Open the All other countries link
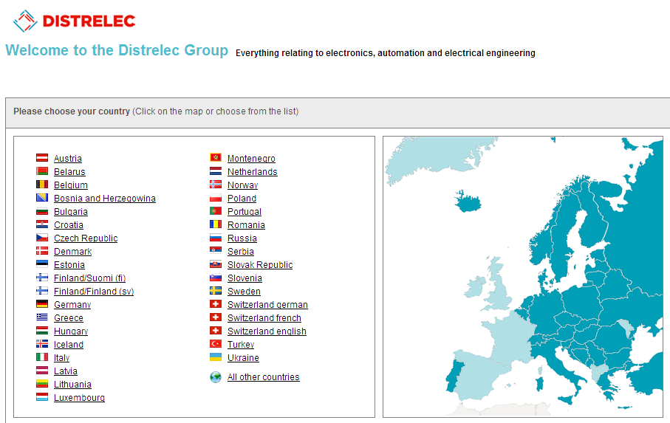The image size is (670, 423). (264, 377)
